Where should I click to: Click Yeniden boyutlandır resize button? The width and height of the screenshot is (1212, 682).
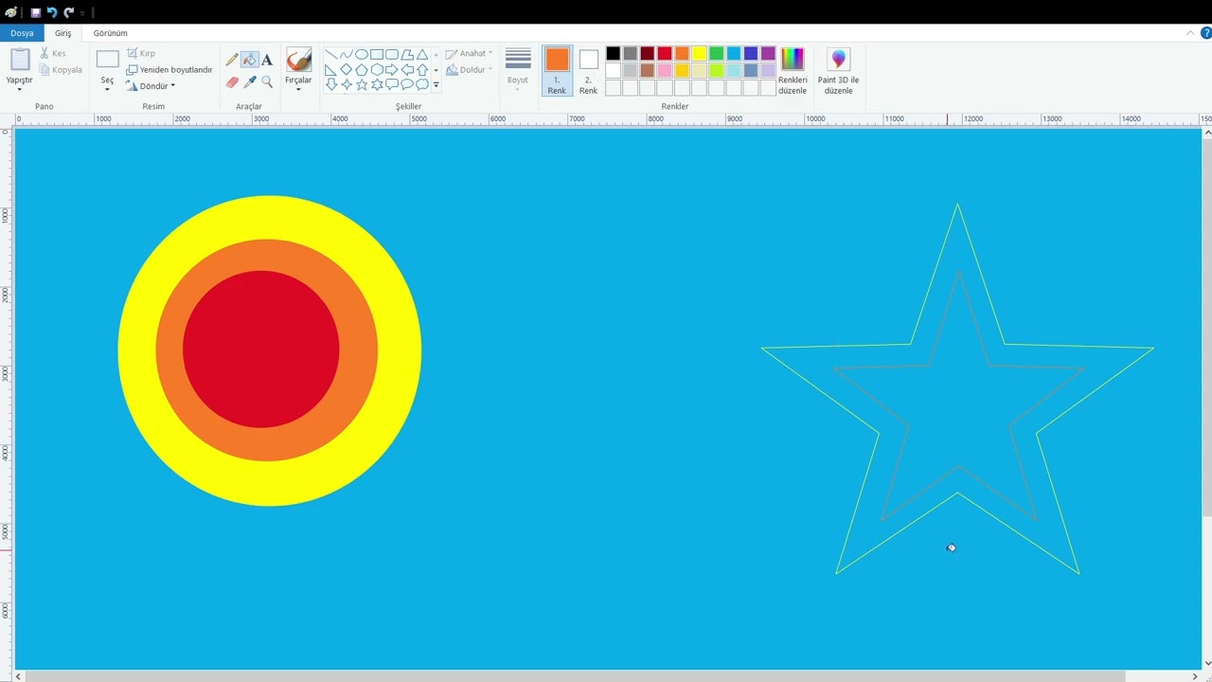pyautogui.click(x=169, y=70)
